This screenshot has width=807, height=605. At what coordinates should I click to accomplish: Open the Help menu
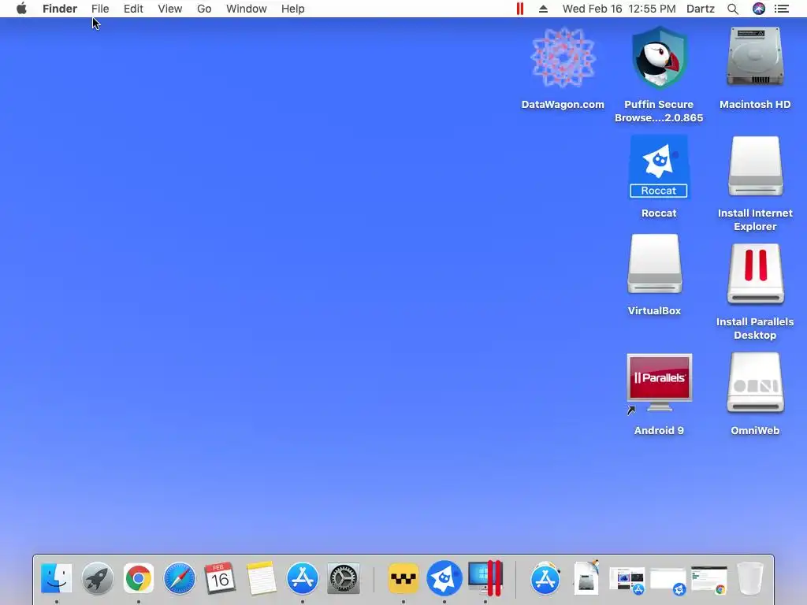coord(293,9)
